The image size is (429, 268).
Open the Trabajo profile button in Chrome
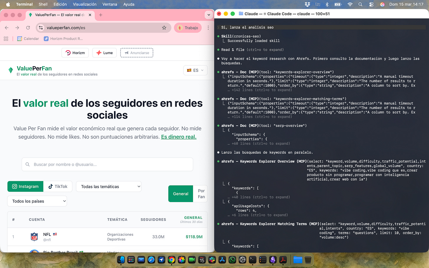188,28
